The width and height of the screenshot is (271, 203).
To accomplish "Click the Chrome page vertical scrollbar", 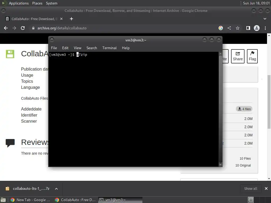I will pos(269,102).
